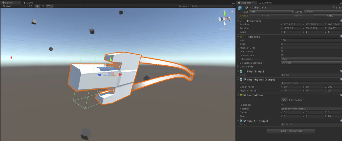Open the Collision Detection dropdown
The width and height of the screenshot is (342, 141).
[311, 63]
